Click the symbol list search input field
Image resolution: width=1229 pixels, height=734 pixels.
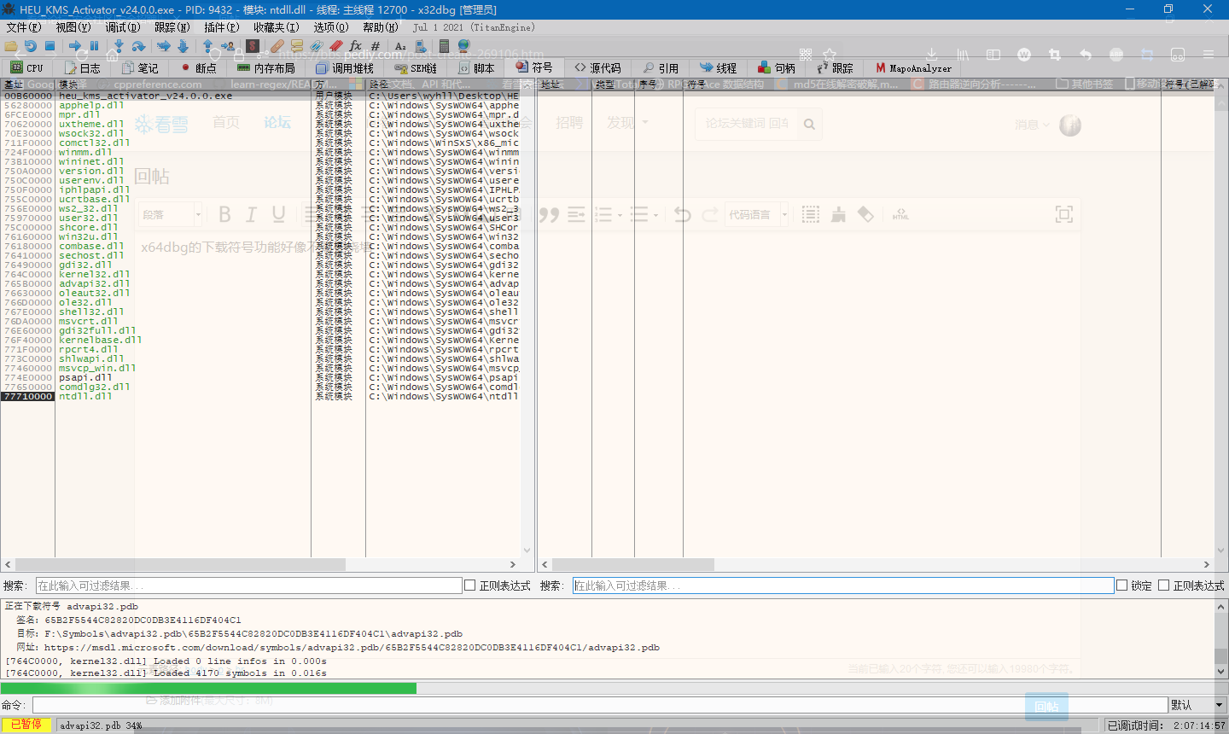pos(843,585)
